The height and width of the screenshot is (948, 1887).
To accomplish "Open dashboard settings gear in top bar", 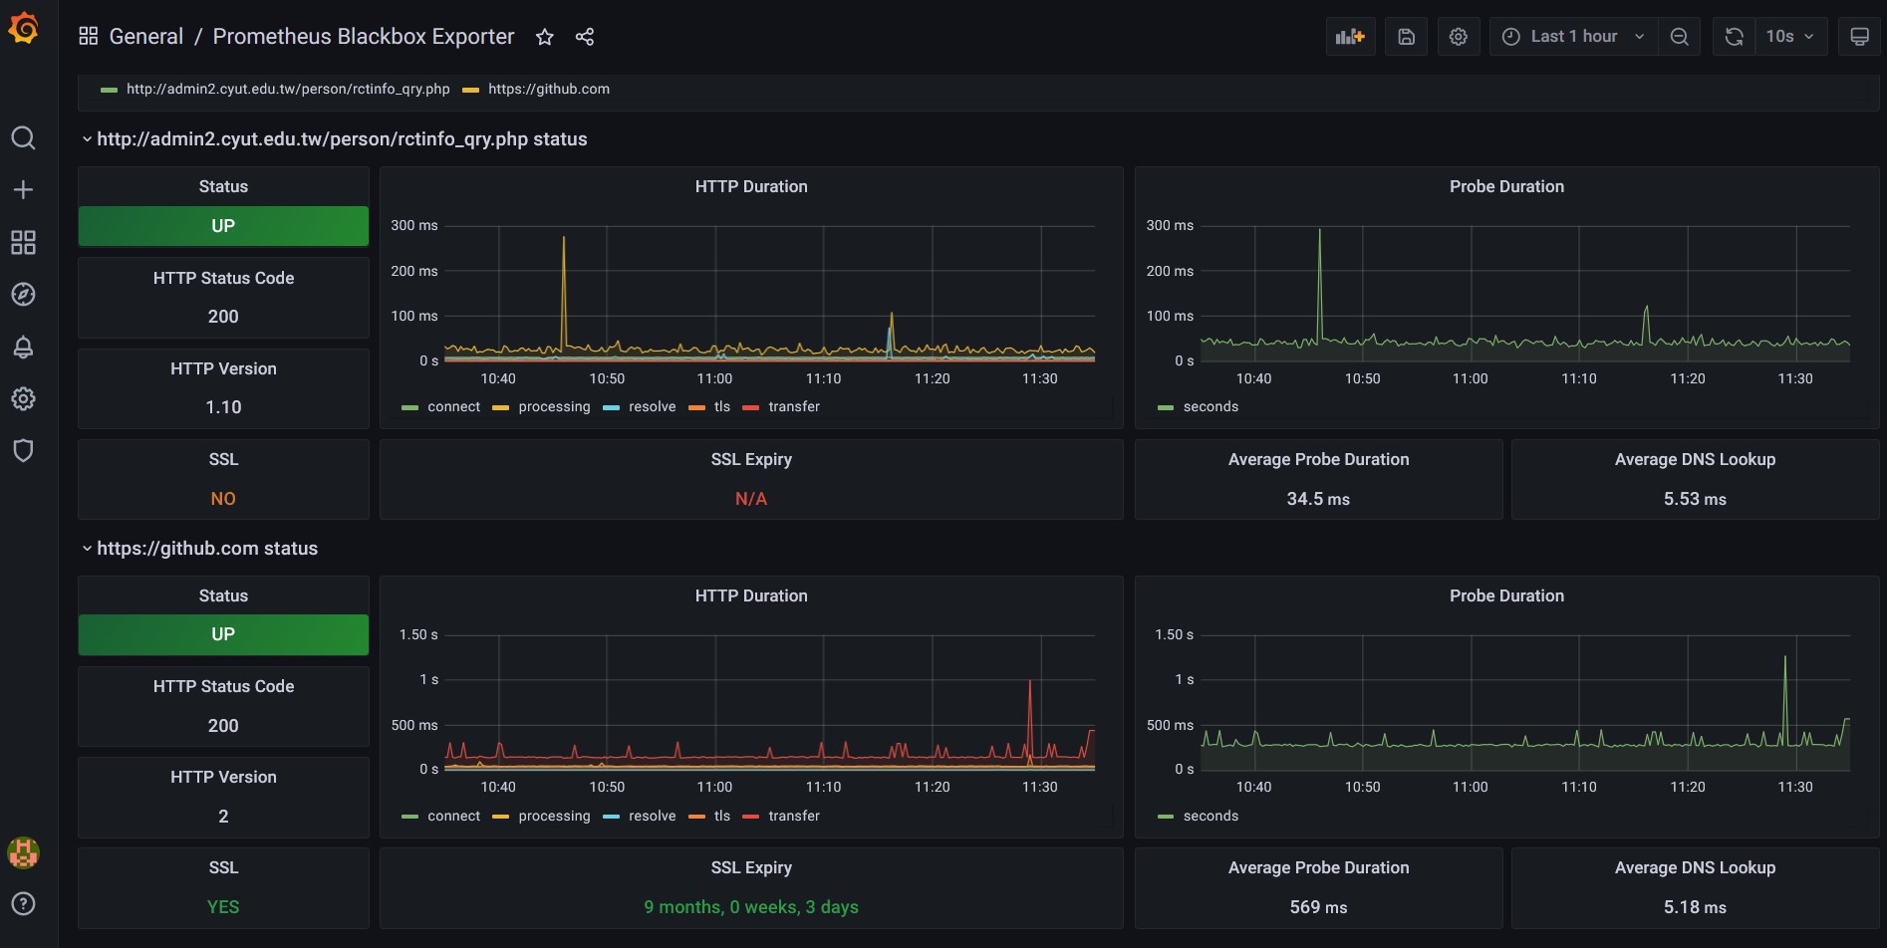I will tap(1458, 37).
